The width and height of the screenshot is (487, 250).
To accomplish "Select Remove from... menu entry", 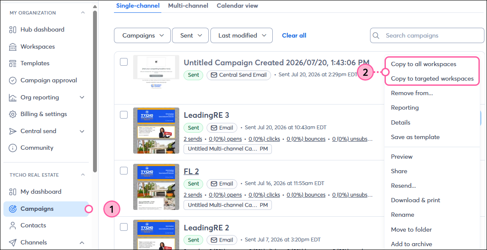I will coord(412,93).
